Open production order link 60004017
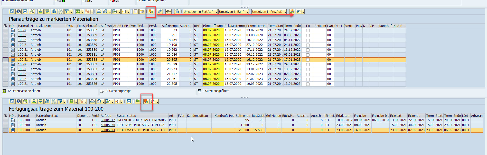 tap(108, 120)
